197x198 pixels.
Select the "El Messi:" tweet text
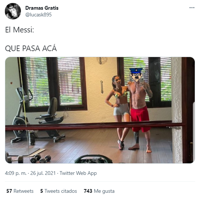tap(19, 30)
